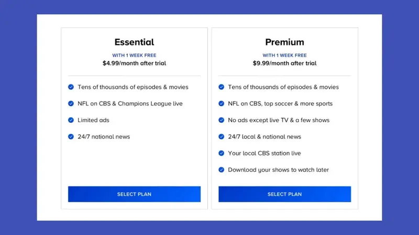Screen dimensions: 419x235
Task: Click the Premium 'Tens of thousands' checkmark icon
Action: pos(222,87)
